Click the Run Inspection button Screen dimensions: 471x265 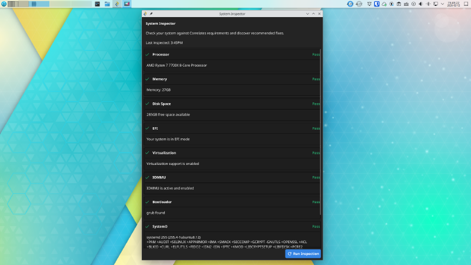[303, 254]
